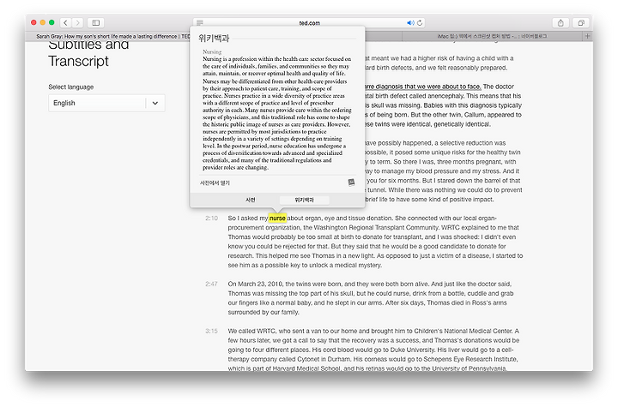Open the Share button in toolbar
This screenshot has width=618, height=407.
560,23
